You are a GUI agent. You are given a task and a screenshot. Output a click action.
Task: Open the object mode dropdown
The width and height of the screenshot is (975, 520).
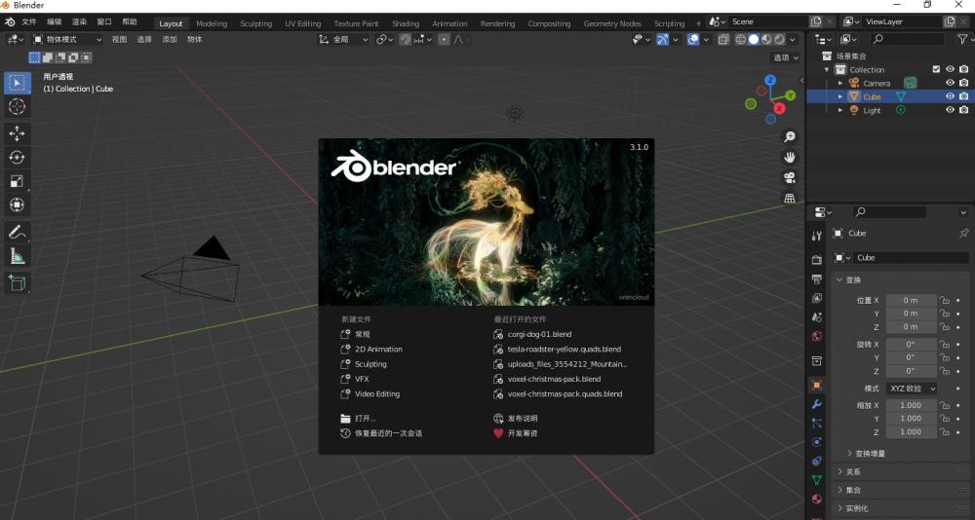67,39
